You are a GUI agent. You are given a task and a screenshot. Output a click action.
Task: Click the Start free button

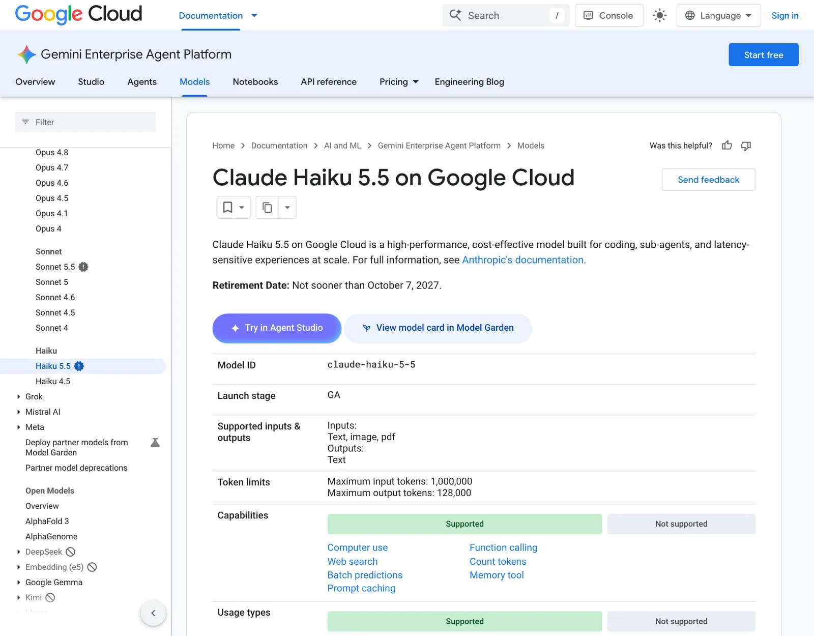[764, 55]
